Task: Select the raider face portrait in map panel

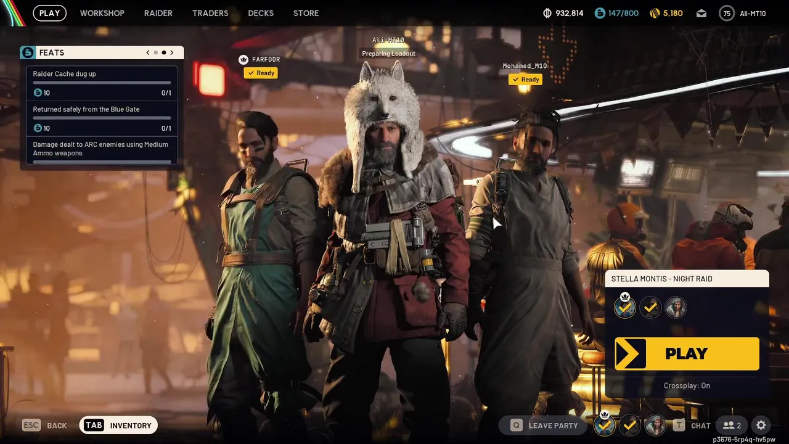Action: 676,307
